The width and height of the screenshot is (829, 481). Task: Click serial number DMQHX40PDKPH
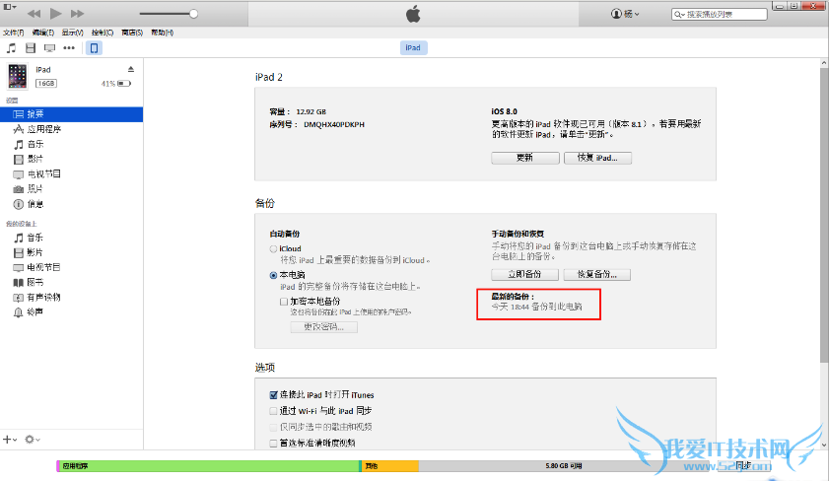click(334, 125)
